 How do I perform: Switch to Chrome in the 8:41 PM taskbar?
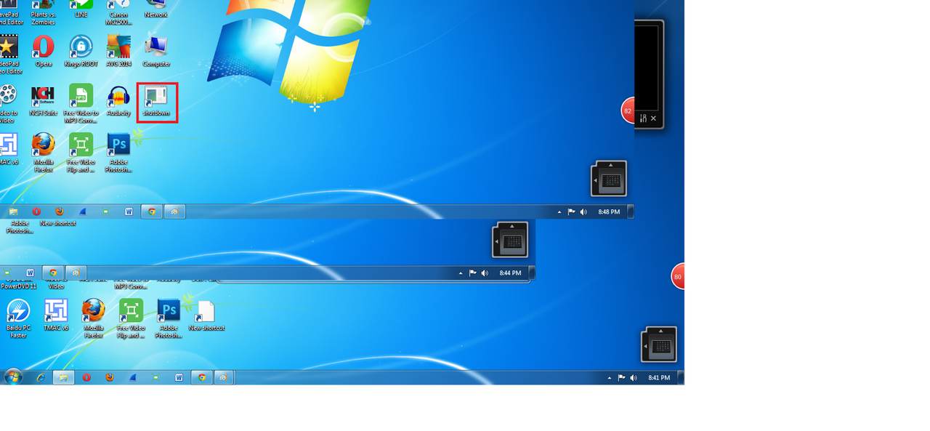pos(202,377)
